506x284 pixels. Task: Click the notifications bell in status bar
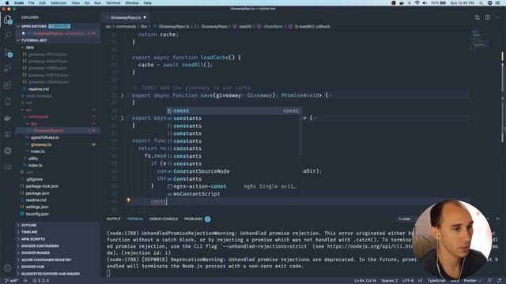[x=500, y=281]
